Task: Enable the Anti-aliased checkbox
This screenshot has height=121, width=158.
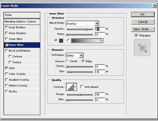Action: click(x=82, y=87)
